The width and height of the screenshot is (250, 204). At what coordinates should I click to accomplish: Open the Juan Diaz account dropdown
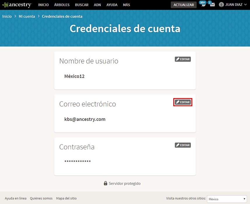[x=233, y=4]
